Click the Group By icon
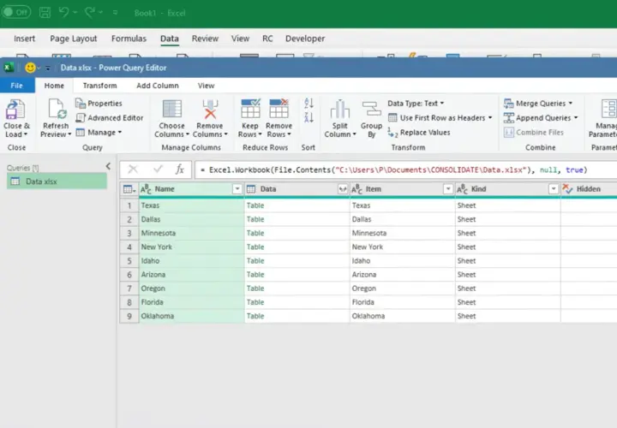This screenshot has height=428, width=617. 371,110
